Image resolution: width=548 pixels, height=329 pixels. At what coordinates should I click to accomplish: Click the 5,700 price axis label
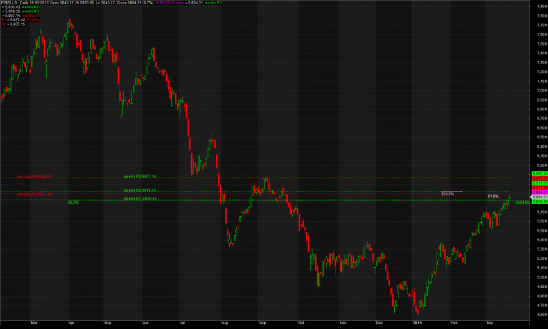(x=542, y=212)
